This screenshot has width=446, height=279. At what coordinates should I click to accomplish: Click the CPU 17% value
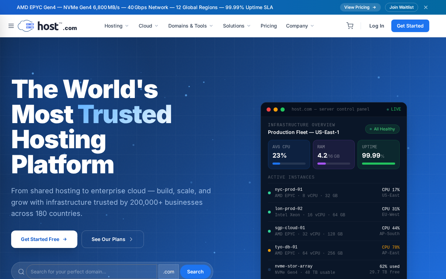point(391,190)
